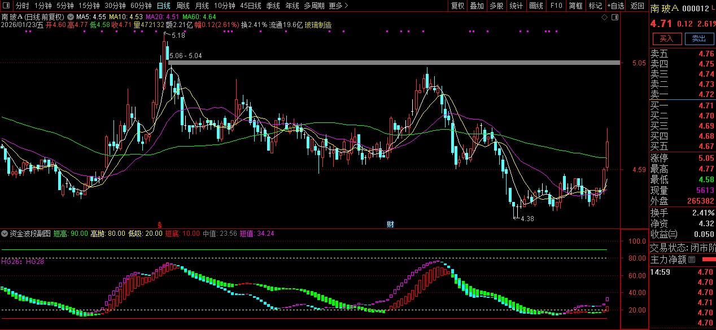The width and height of the screenshot is (716, 330).
Task: Click the diamond icon above the chart
Action: [604, 17]
